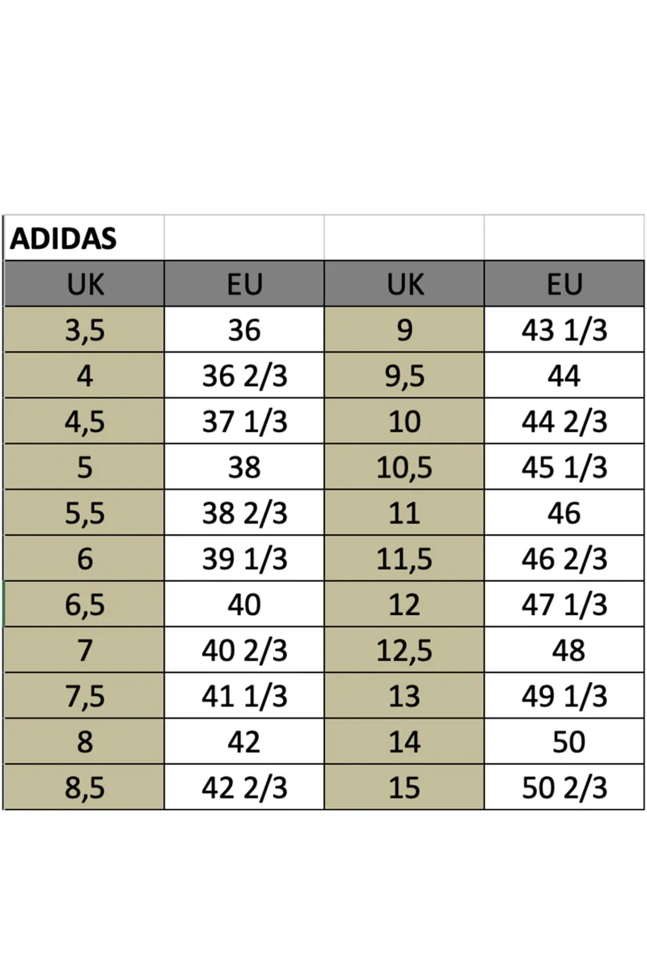This screenshot has height=971, width=647.
Task: Click the UK 14 cell
Action: click(x=404, y=741)
